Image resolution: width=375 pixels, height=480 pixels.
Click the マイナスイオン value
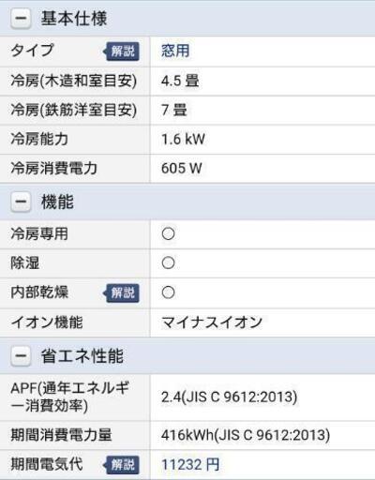(x=212, y=322)
